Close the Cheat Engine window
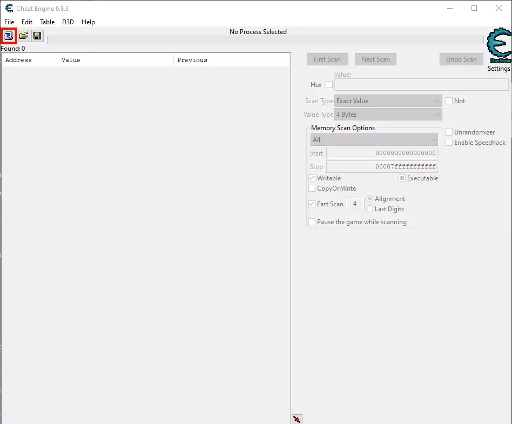The height and width of the screenshot is (424, 512). coord(499,8)
